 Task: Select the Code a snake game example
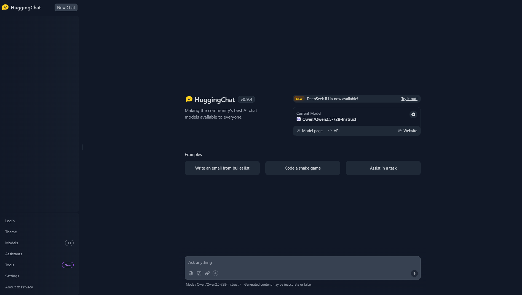click(303, 168)
